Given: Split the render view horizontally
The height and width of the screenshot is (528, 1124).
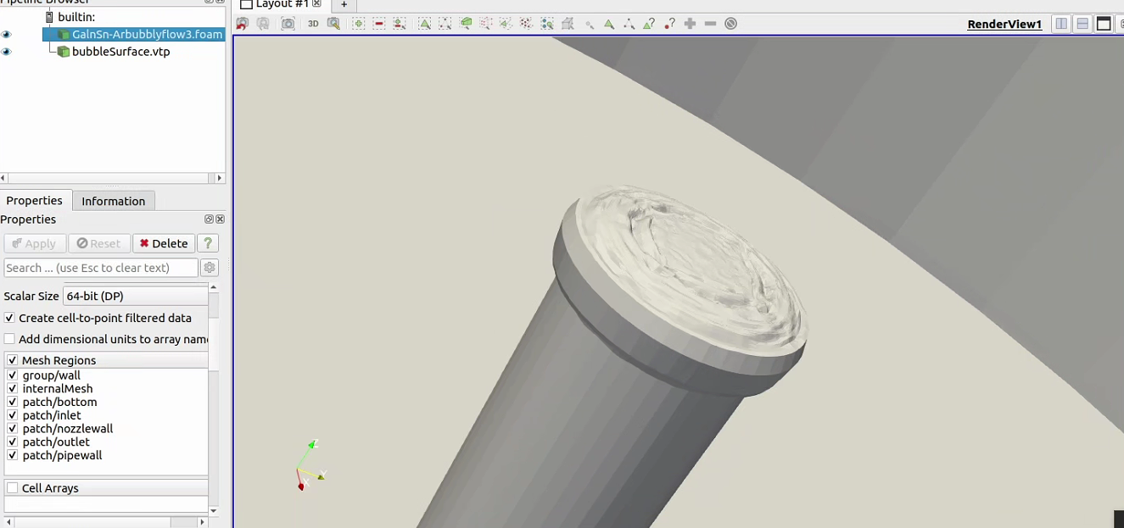Looking at the screenshot, I should pyautogui.click(x=1061, y=24).
